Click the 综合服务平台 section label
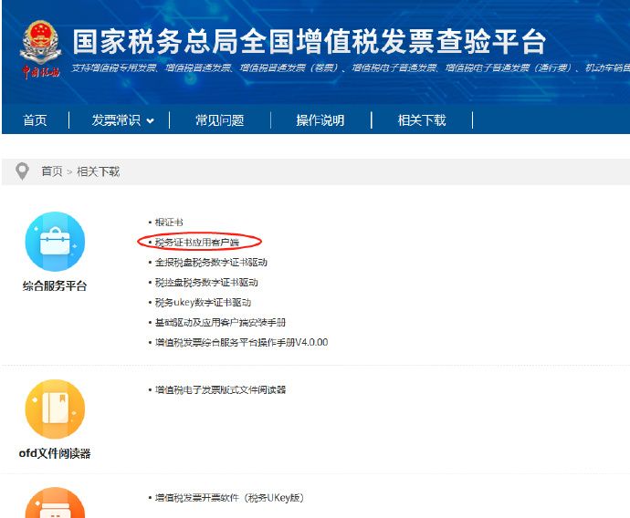This screenshot has width=630, height=518. click(55, 286)
